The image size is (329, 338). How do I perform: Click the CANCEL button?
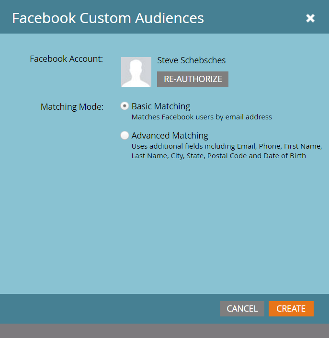point(242,309)
